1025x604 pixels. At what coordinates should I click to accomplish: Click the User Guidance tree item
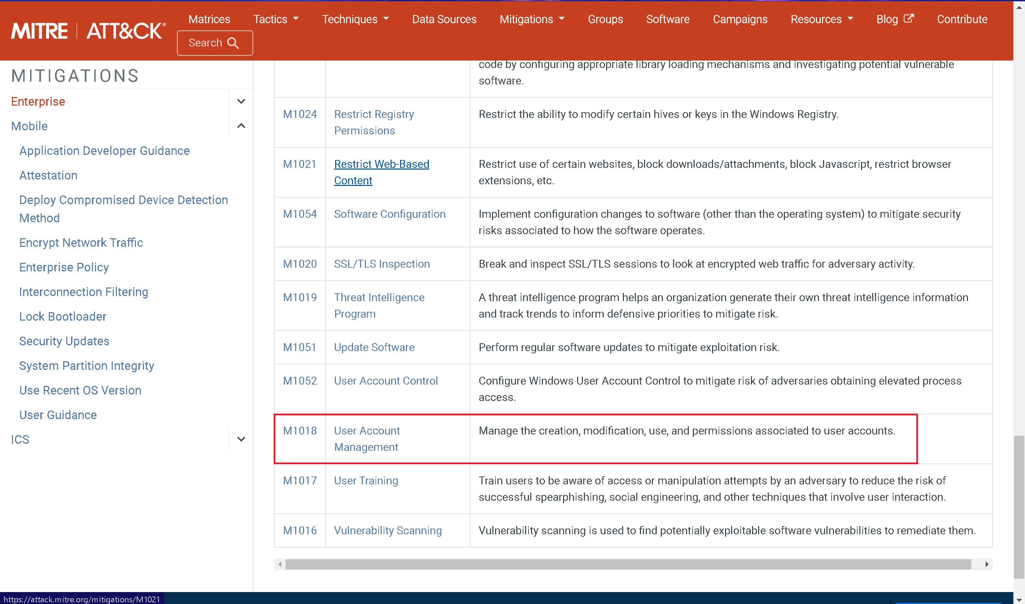point(58,414)
